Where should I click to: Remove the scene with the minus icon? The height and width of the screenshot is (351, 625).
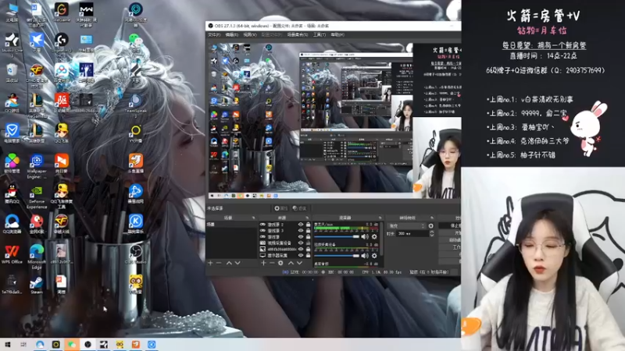coord(219,263)
